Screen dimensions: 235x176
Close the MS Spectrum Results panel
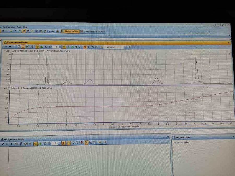[168, 137]
